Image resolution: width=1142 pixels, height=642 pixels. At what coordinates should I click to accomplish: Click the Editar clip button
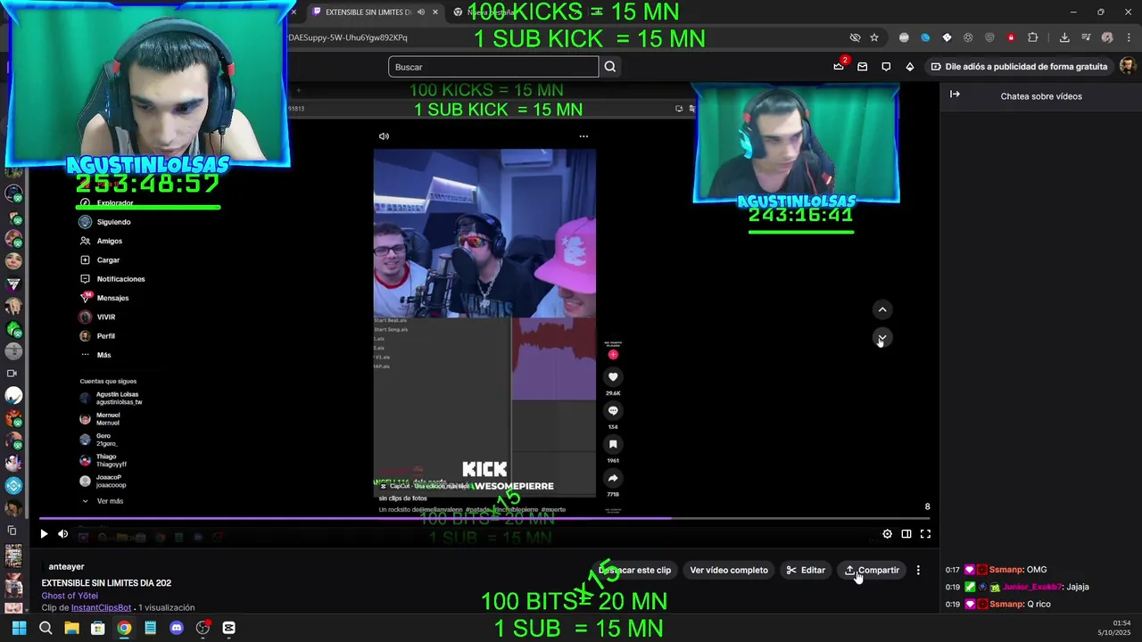click(806, 570)
